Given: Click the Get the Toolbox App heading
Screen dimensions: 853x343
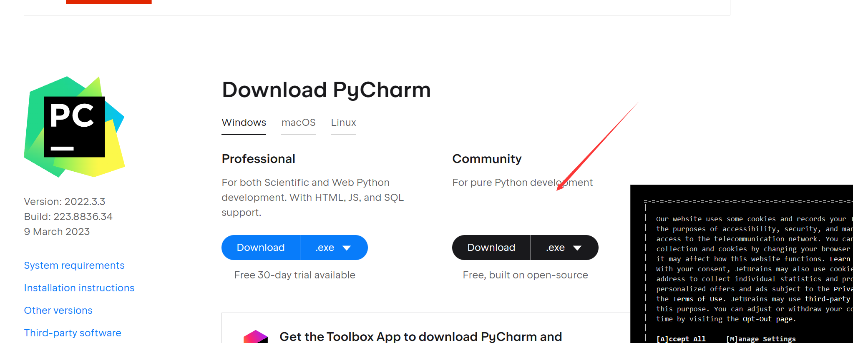Looking at the screenshot, I should tap(420, 336).
